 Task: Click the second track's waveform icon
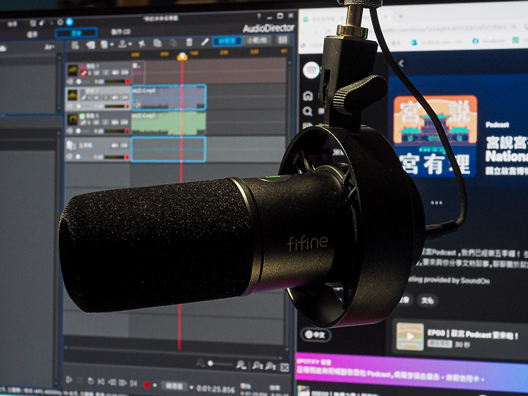[73, 95]
